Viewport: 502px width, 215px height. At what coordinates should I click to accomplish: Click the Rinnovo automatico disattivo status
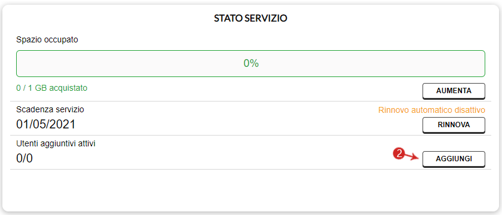pyautogui.click(x=431, y=110)
